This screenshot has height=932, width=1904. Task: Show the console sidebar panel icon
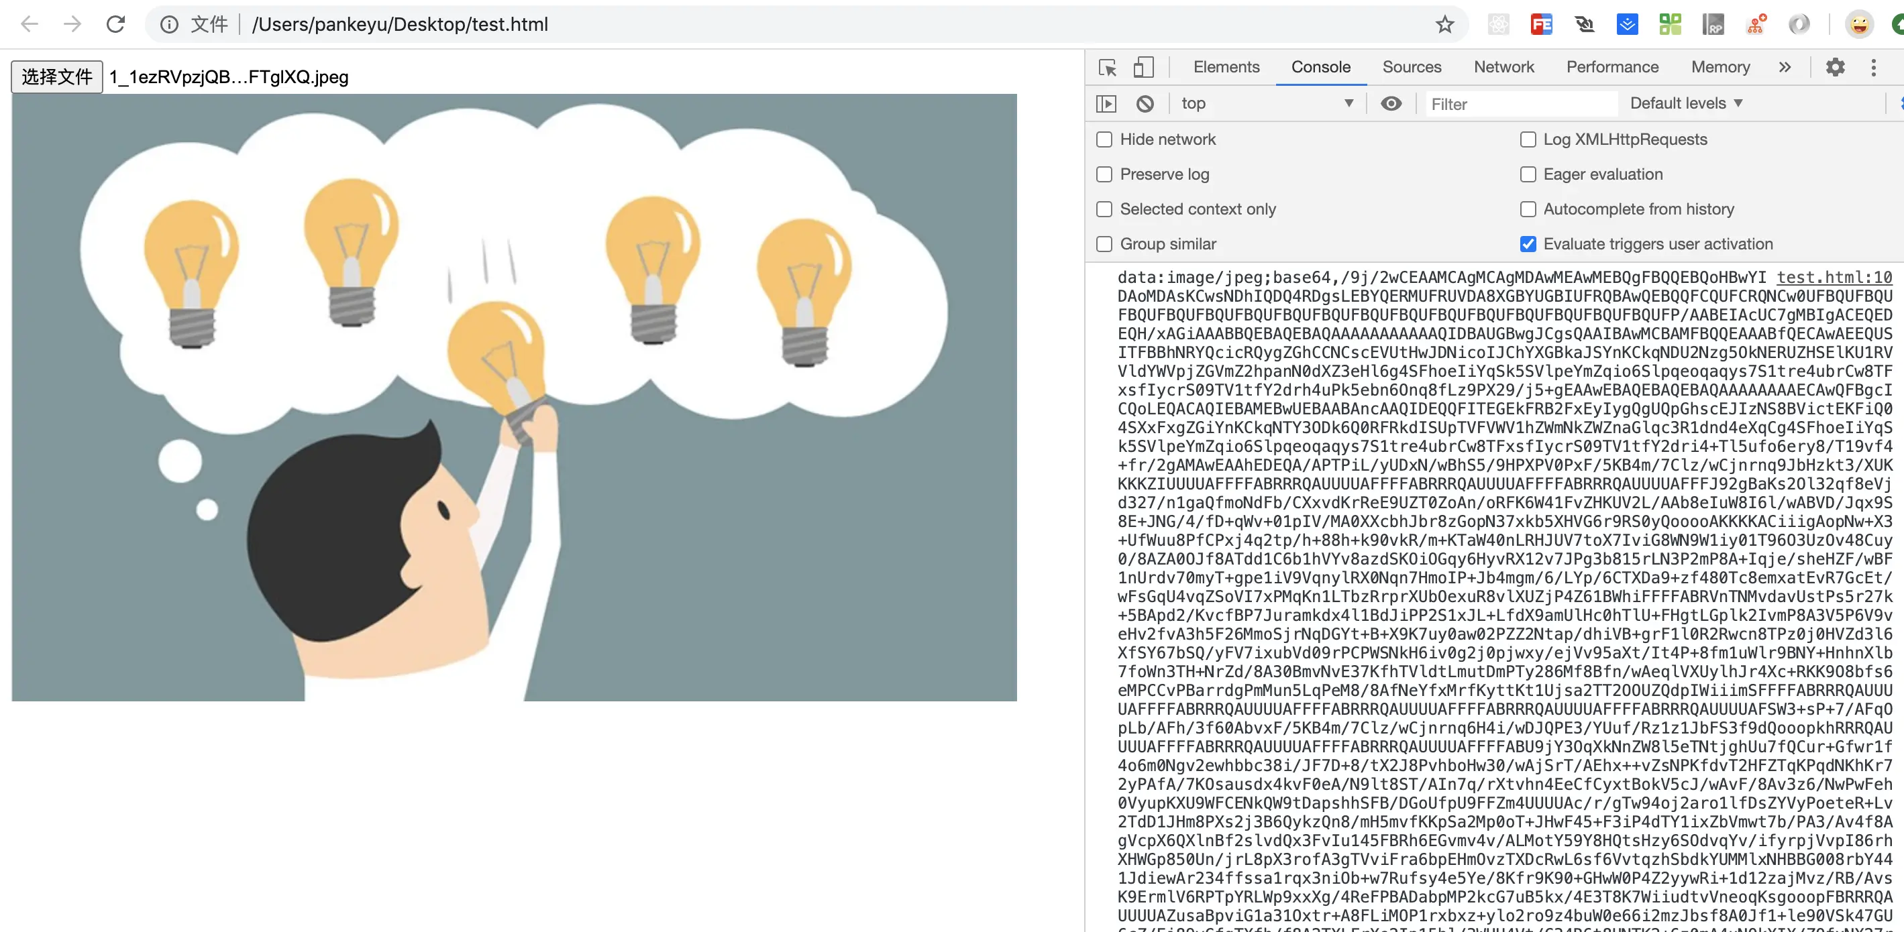pos(1106,103)
